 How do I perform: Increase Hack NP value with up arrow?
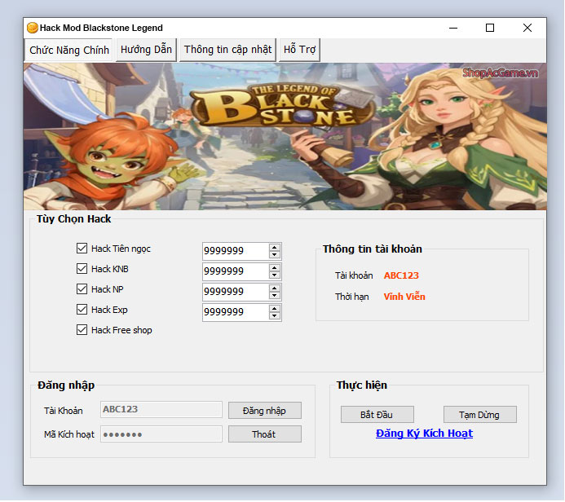(x=275, y=288)
